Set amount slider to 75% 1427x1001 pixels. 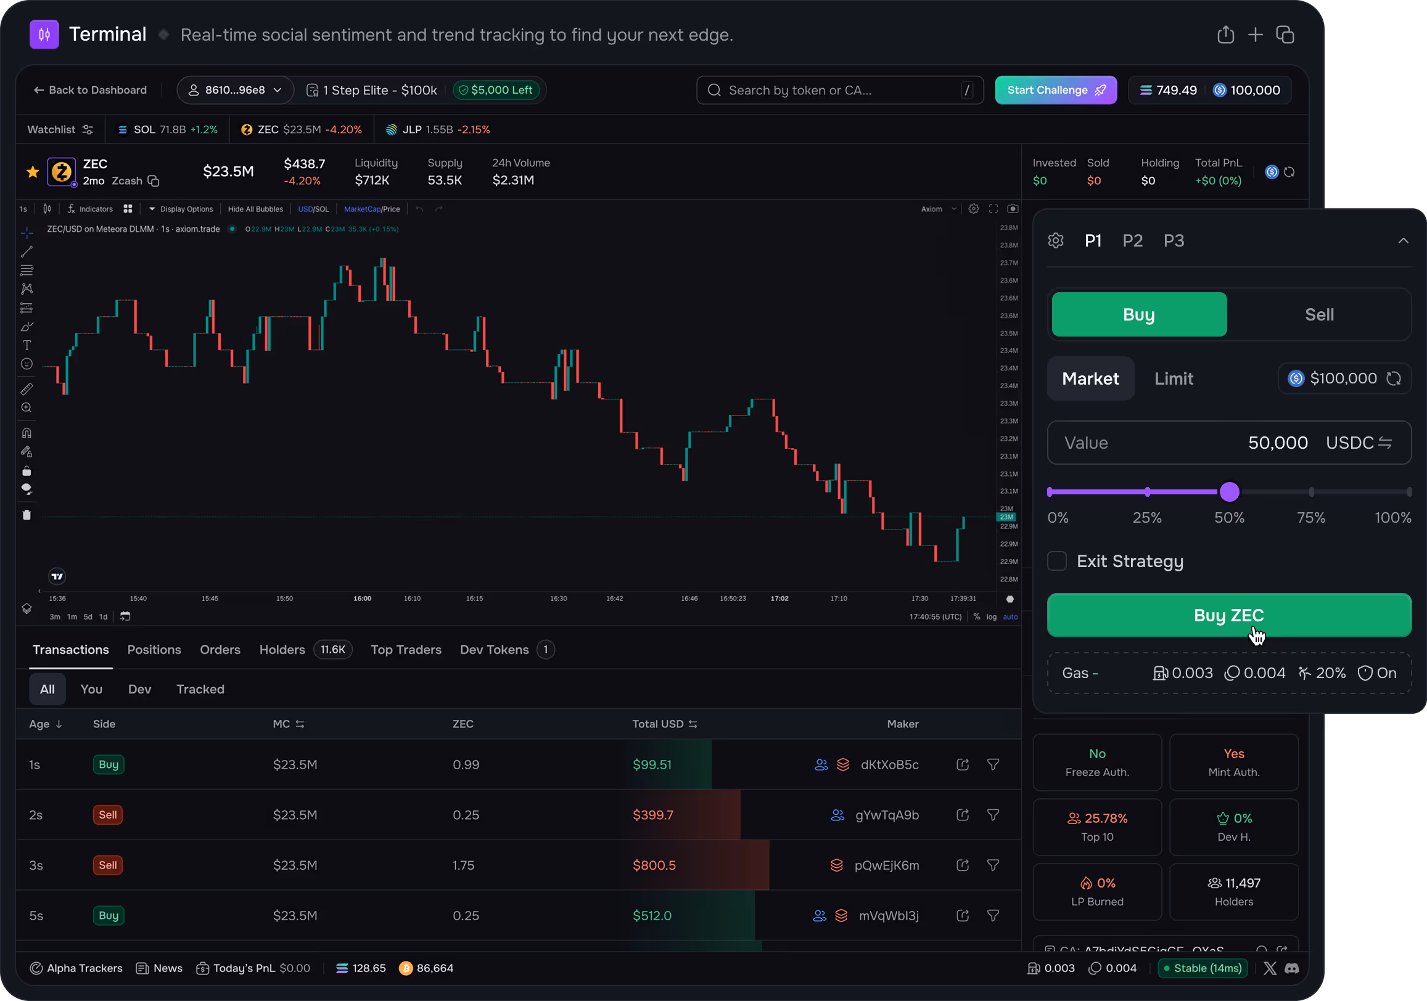1311,492
